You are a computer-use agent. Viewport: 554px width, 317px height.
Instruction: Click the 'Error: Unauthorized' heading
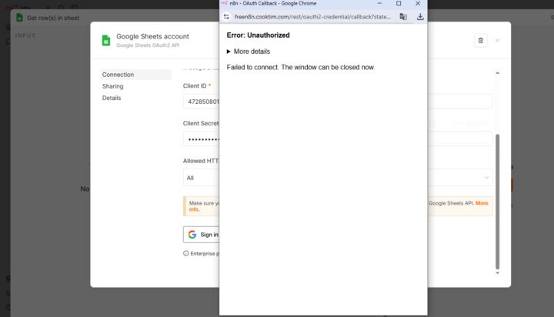pyautogui.click(x=258, y=35)
